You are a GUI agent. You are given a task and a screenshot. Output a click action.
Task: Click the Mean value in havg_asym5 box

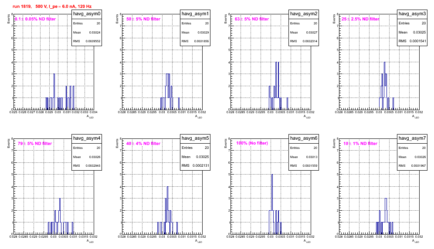pyautogui.click(x=202, y=157)
